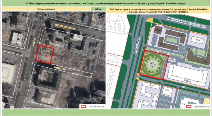The height and width of the screenshot is (116, 212).
Task: Click the "ПДП территории" plan header text
Action: pyautogui.click(x=159, y=11)
